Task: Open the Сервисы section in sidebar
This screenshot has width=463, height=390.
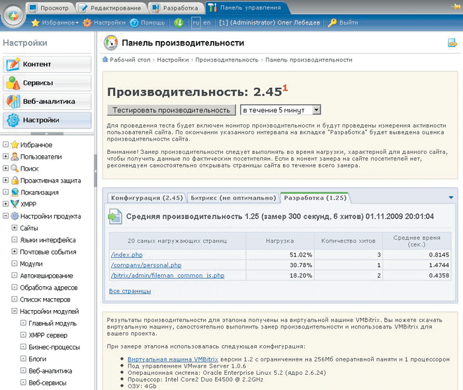Action: coord(46,83)
